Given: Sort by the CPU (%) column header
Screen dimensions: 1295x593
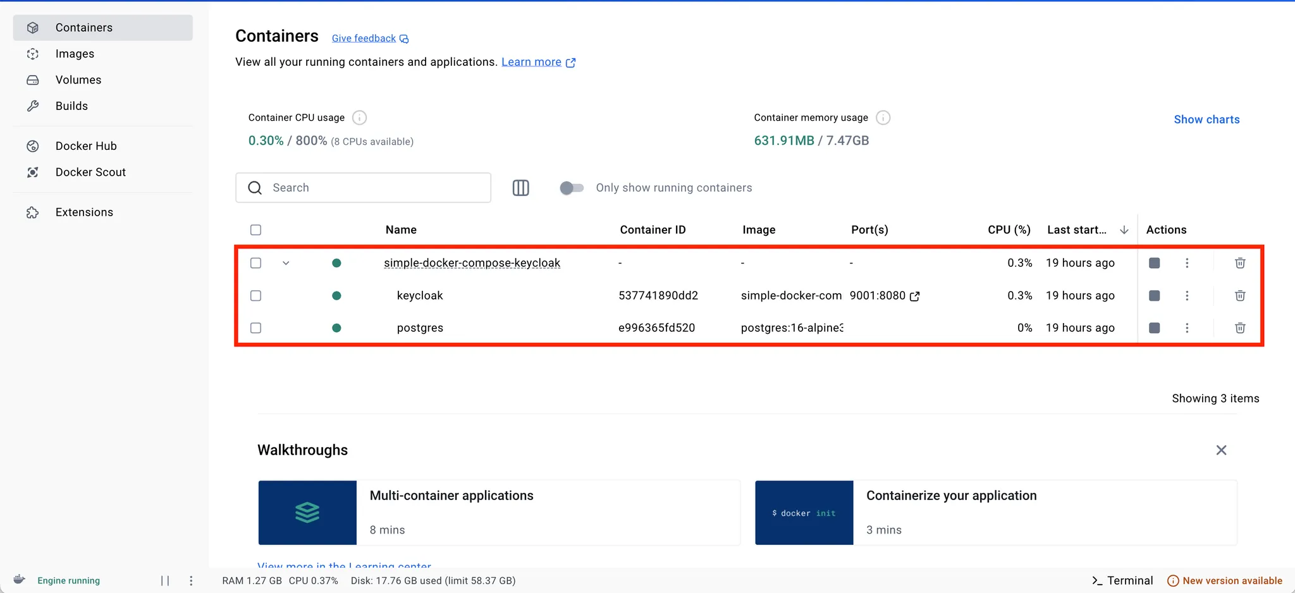Looking at the screenshot, I should (1009, 230).
